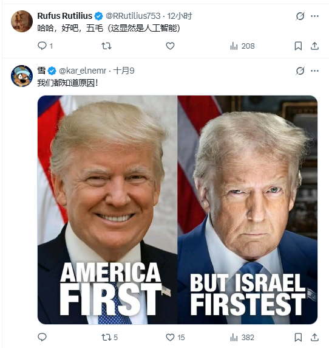Expand more options menu on @kar_elnemr post
The height and width of the screenshot is (348, 329).
coord(314,71)
